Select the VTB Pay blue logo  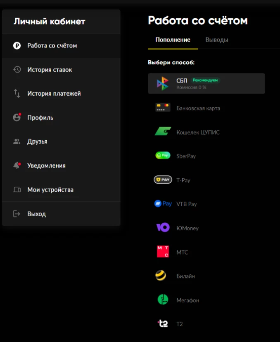coord(163,204)
